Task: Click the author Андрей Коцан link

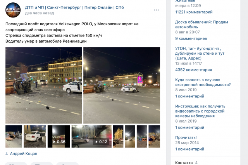Action: pyautogui.click(x=24, y=154)
